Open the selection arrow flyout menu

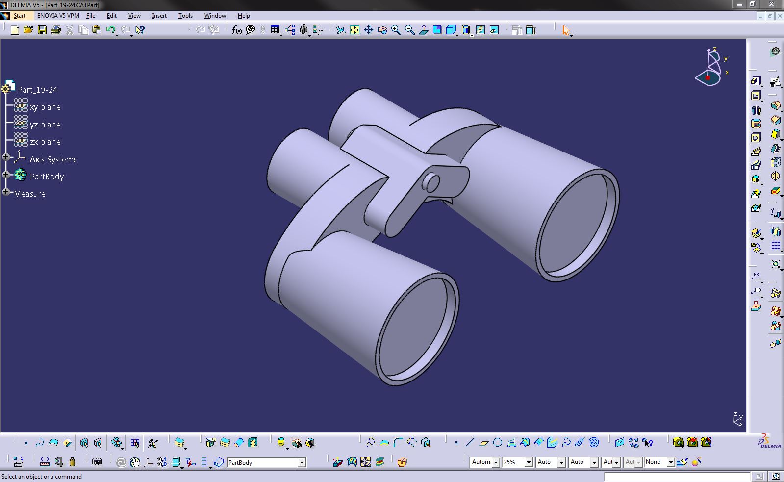pos(572,35)
